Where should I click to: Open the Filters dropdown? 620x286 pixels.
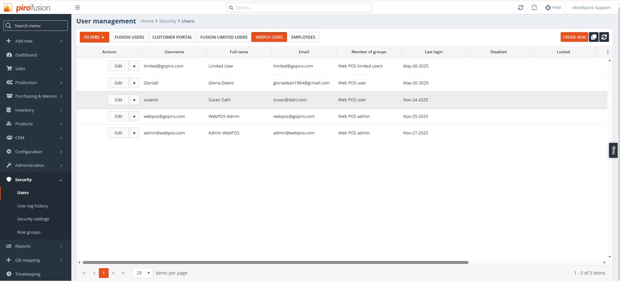click(94, 37)
